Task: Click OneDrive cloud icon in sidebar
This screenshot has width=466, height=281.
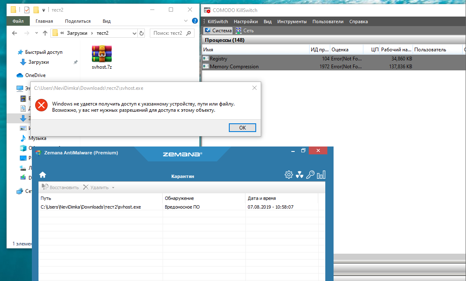Action: coord(20,75)
